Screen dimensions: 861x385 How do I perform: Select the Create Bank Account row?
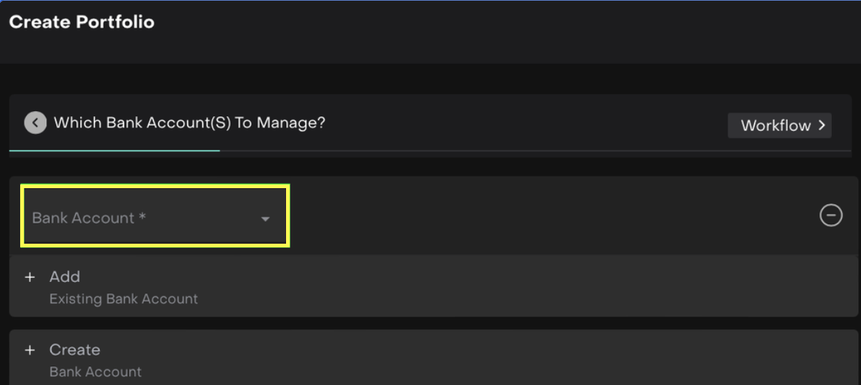[433, 359]
